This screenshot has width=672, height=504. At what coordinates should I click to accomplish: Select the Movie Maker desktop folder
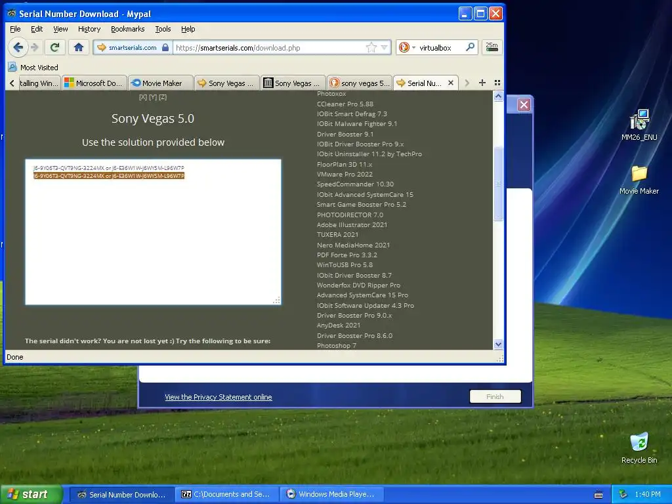click(x=639, y=180)
